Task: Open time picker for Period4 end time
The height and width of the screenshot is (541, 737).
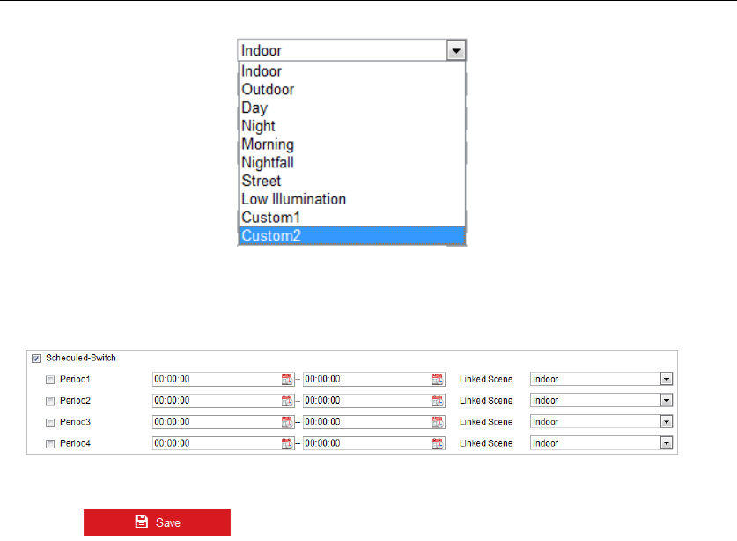Action: [438, 443]
